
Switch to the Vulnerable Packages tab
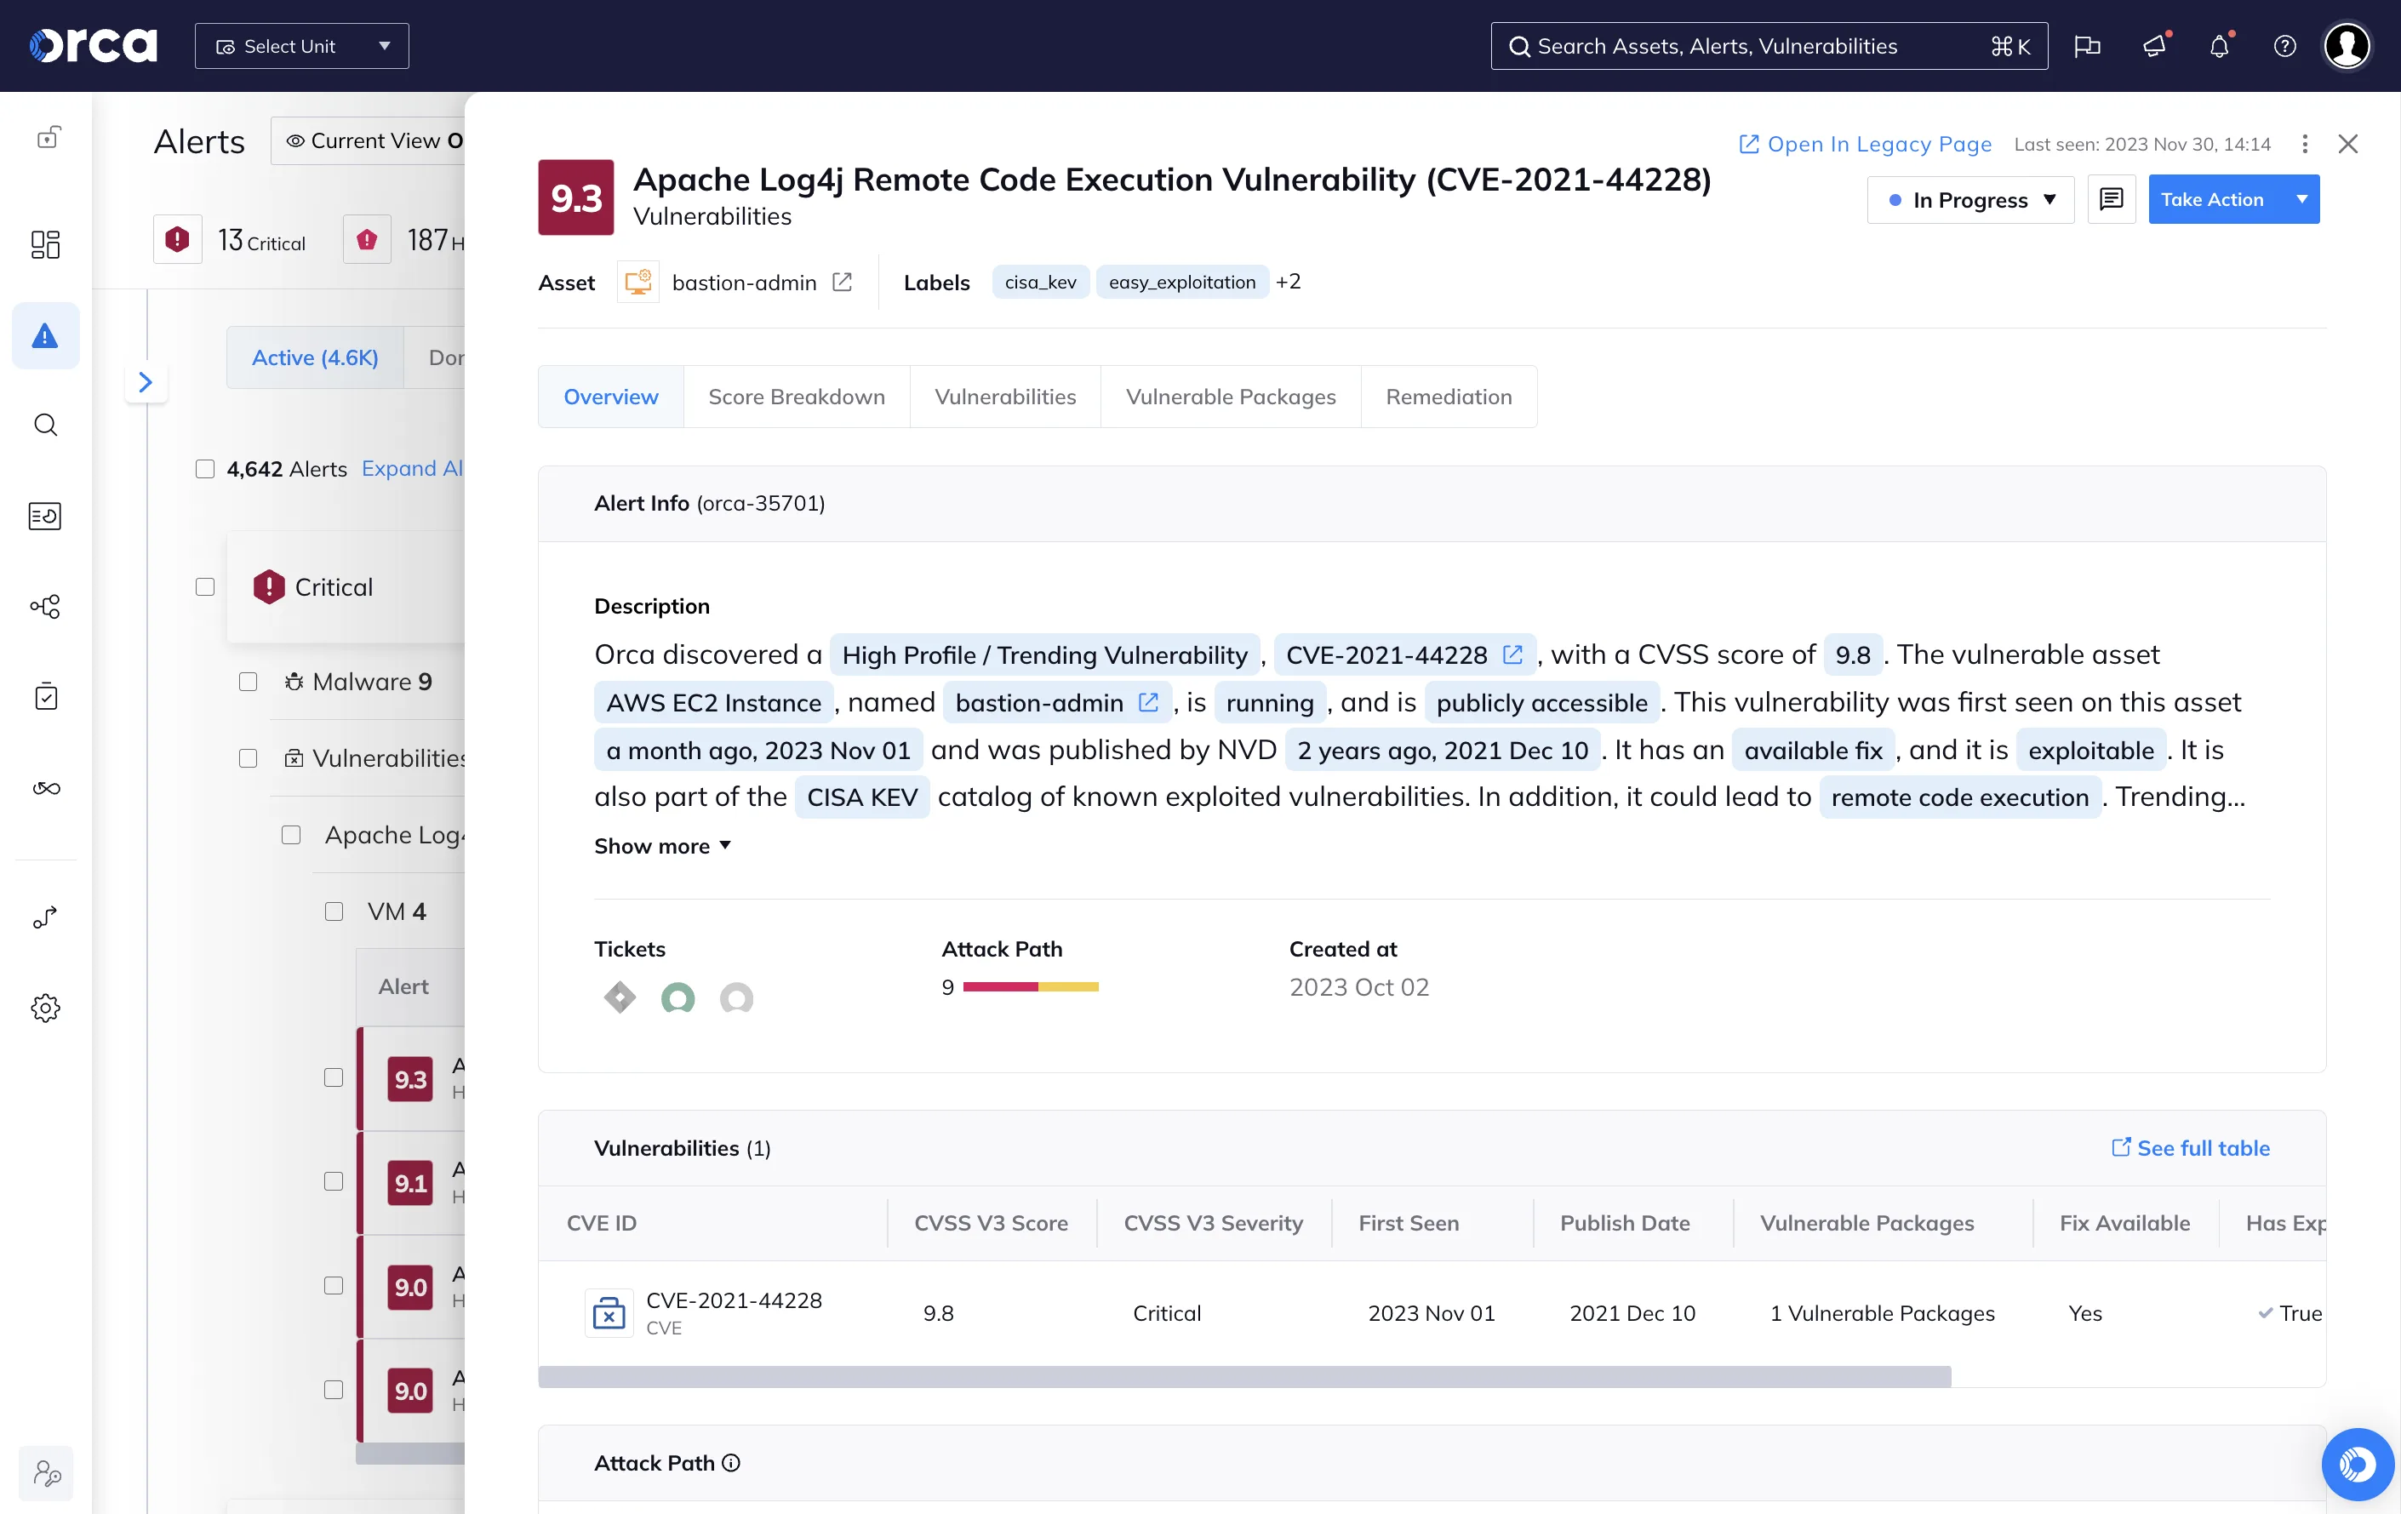(x=1231, y=396)
